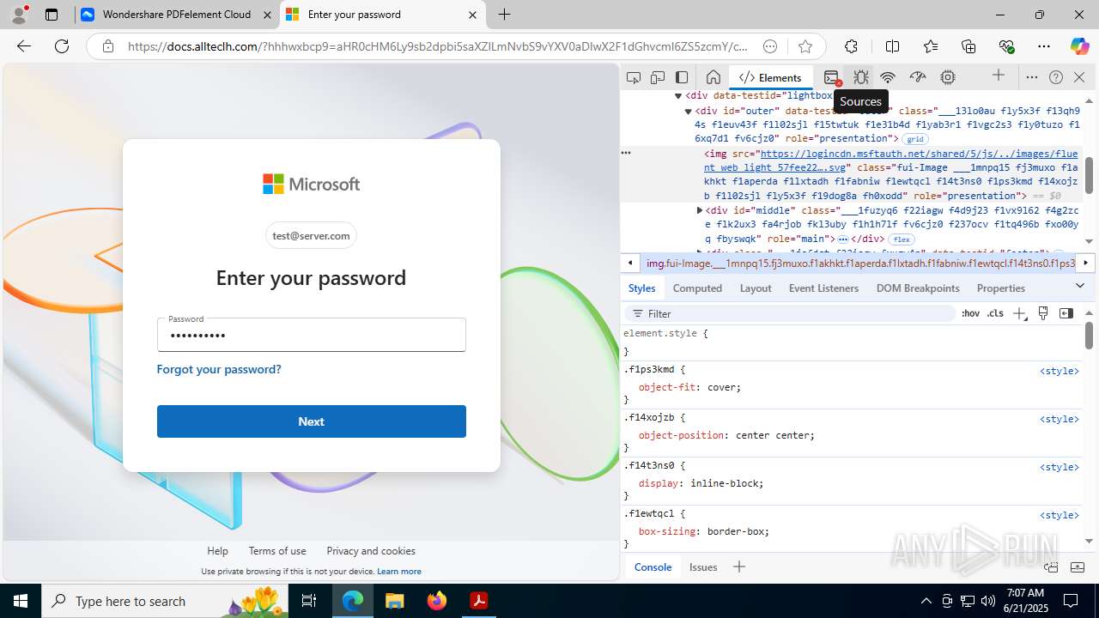1099x618 pixels.
Task: Show more Styles pane tabs chevron
Action: click(x=1080, y=286)
